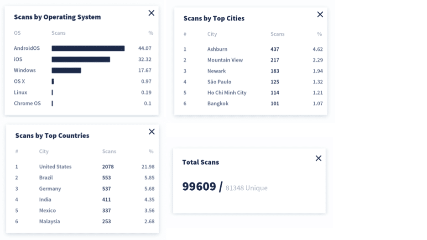Viewport: 427px width, 240px height.
Task: Select the Chrome OS row label
Action: pos(27,103)
